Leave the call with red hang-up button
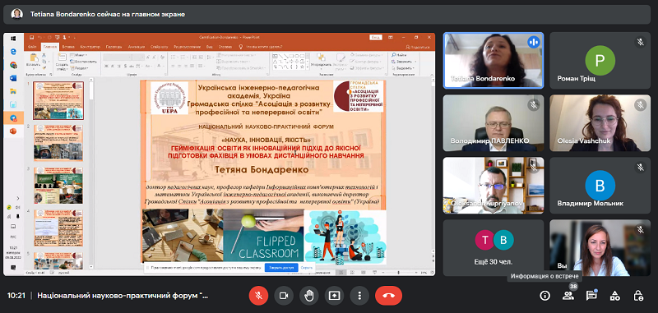Image resolution: width=658 pixels, height=313 pixels. 388,296
